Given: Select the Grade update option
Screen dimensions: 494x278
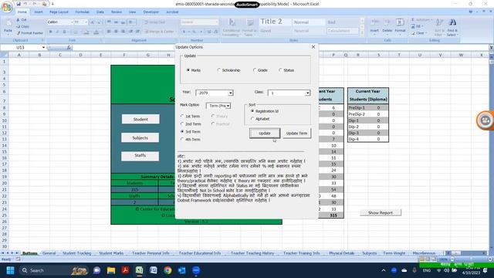Looking at the screenshot, I should 260,70.
